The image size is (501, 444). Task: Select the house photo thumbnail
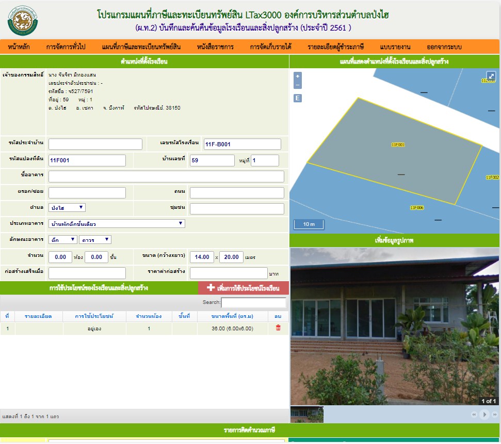pos(306,415)
